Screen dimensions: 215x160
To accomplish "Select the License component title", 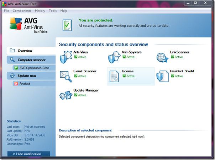I will coord(127,71).
